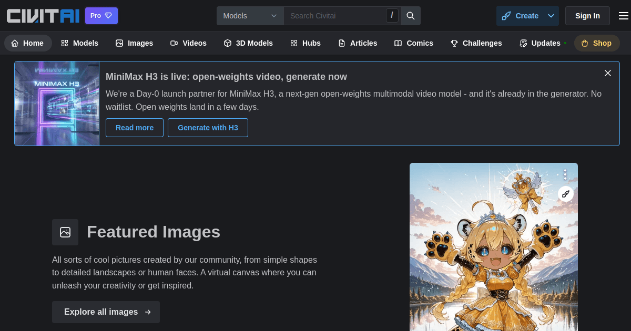631x331 pixels.
Task: Open the Updates tab
Action: pyautogui.click(x=542, y=43)
